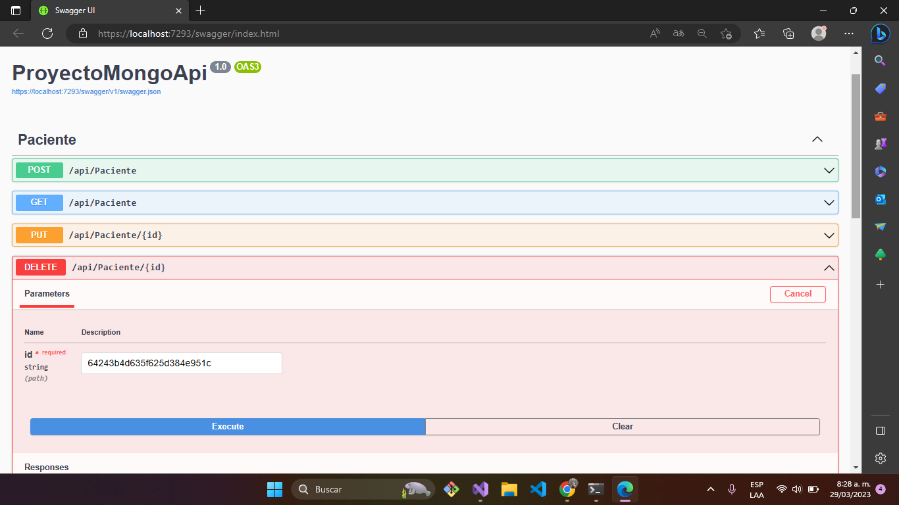Execute the DELETE request
Image resolution: width=899 pixels, height=505 pixels.
tap(227, 426)
